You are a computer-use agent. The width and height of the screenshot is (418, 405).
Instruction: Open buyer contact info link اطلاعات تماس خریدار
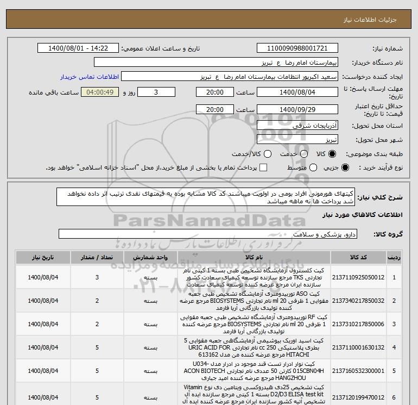click(x=90, y=77)
